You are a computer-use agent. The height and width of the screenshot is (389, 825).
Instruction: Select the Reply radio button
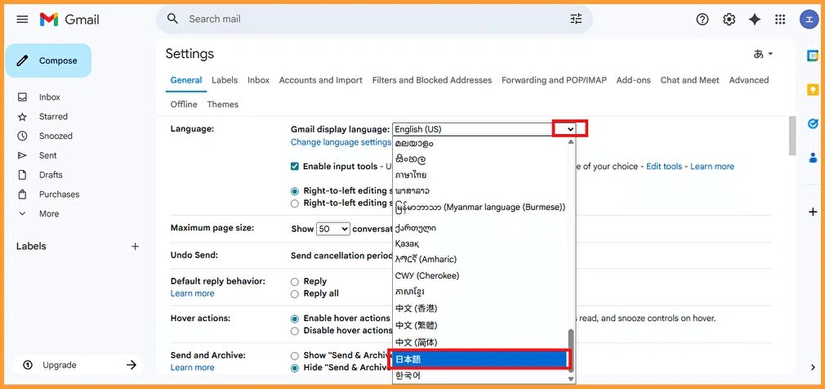tap(295, 281)
